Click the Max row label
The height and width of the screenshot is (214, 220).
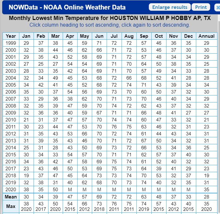(x=11, y=206)
